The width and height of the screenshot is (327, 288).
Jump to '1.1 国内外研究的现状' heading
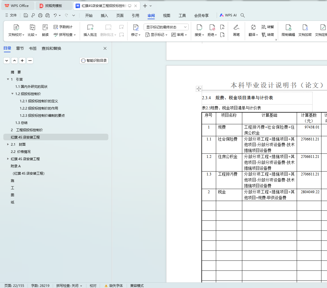[31, 87]
